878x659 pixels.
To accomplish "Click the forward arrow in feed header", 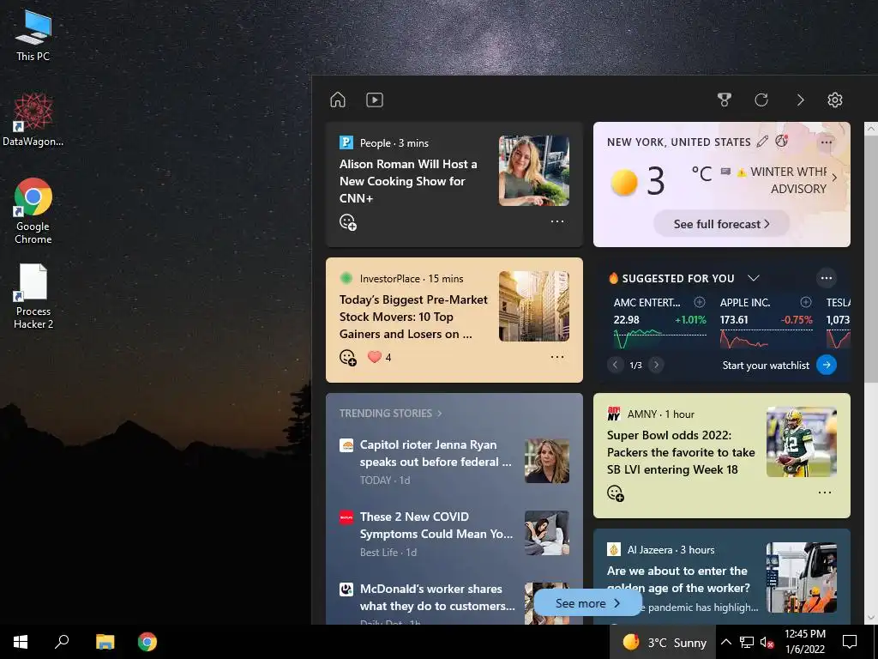I will (800, 100).
